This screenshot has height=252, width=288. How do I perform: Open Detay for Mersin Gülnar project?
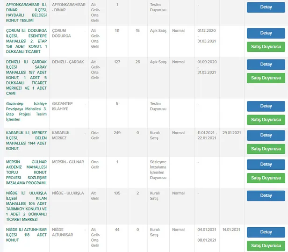(266, 164)
